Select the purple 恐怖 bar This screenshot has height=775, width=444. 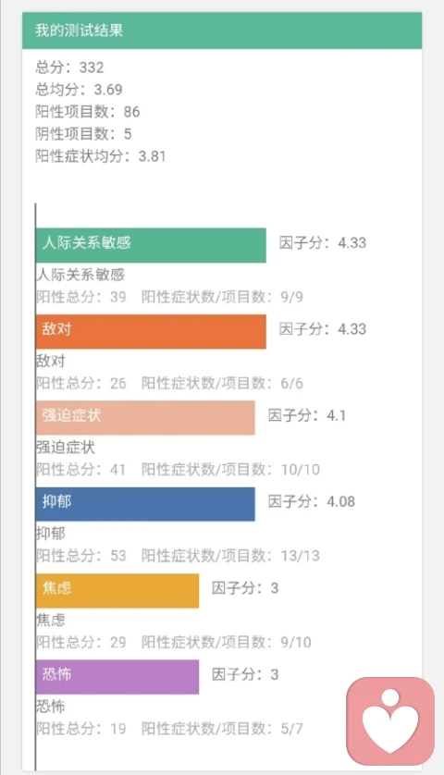tap(117, 677)
